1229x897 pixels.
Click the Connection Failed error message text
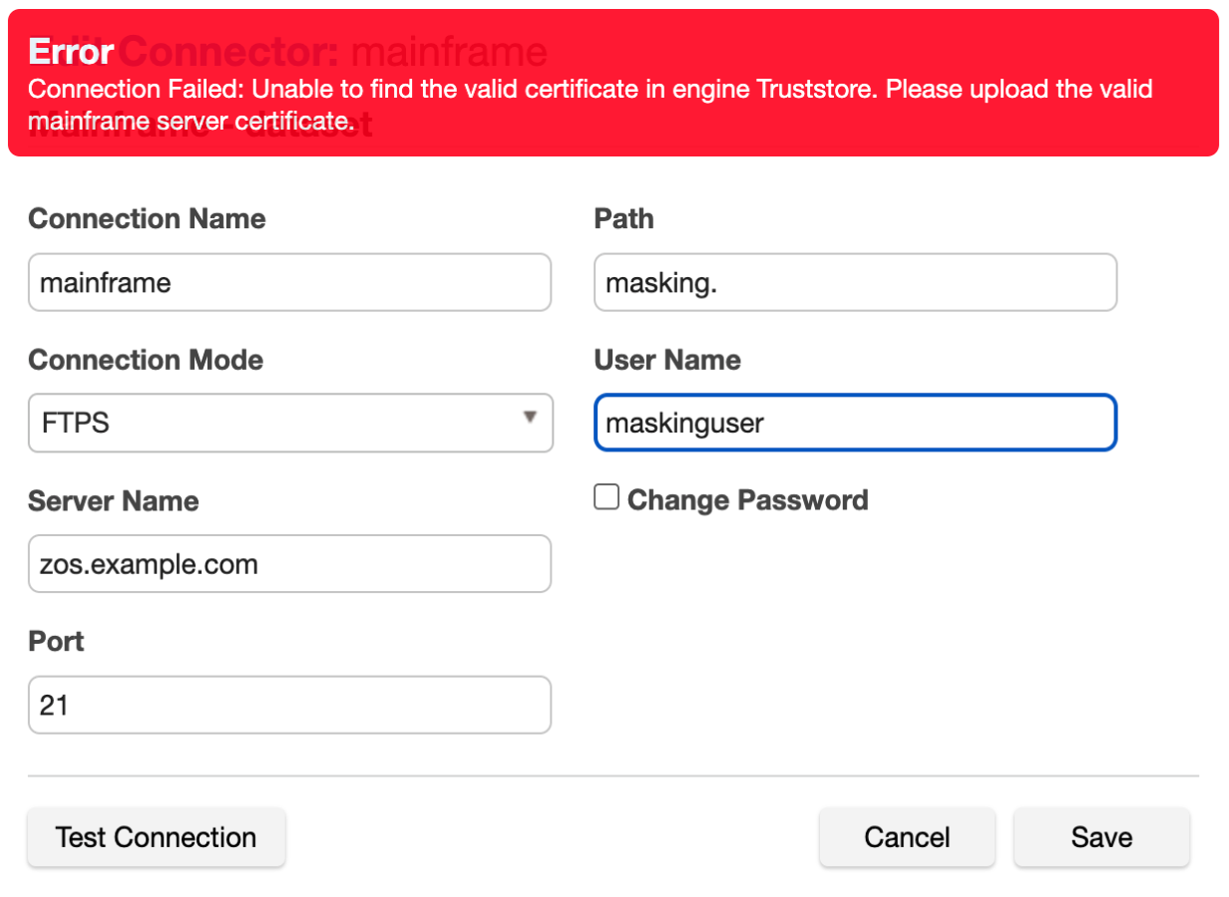589,90
